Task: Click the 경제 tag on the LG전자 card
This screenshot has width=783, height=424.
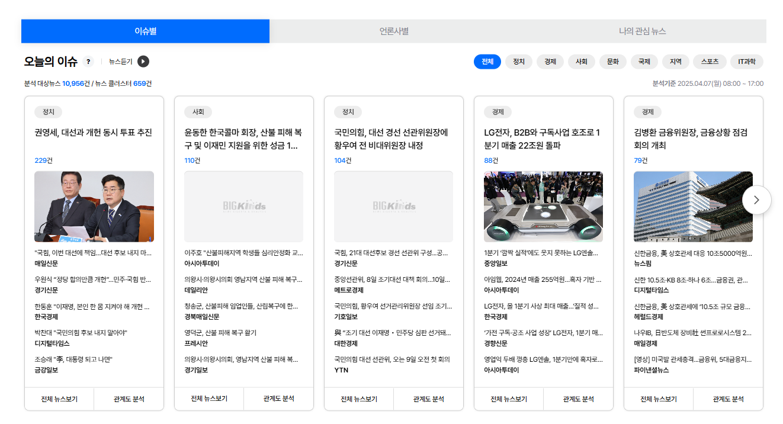Action: [498, 112]
